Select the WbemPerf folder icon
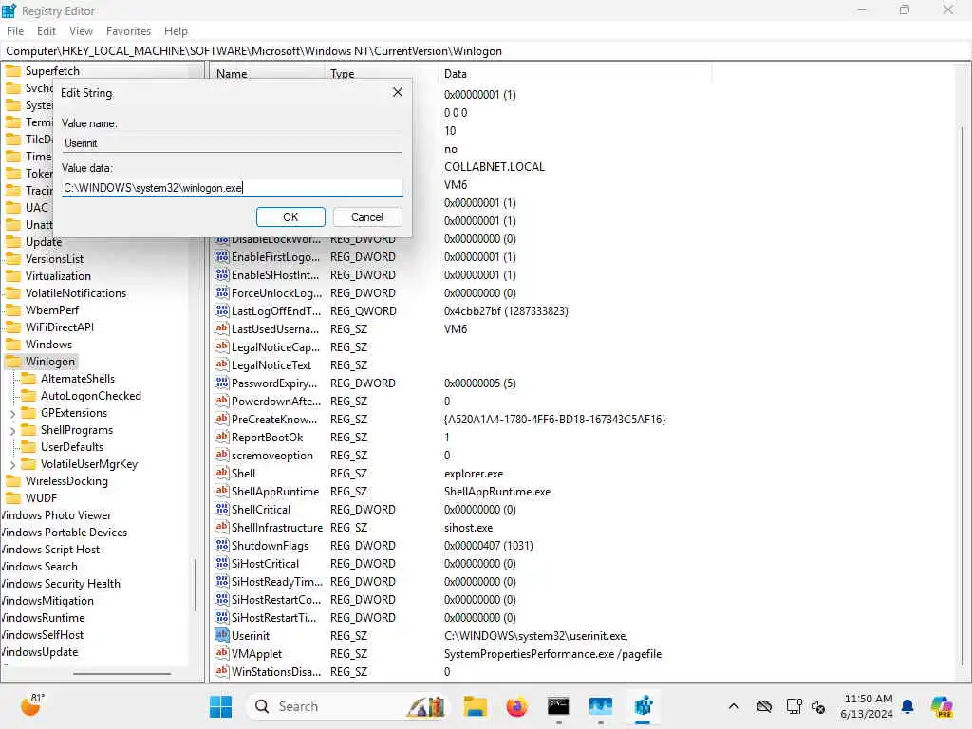The width and height of the screenshot is (972, 729). [x=13, y=310]
